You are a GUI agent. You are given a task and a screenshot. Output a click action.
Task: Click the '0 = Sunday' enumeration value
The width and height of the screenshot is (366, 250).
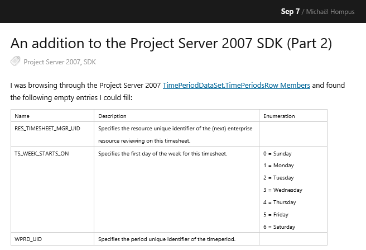pos(277,153)
